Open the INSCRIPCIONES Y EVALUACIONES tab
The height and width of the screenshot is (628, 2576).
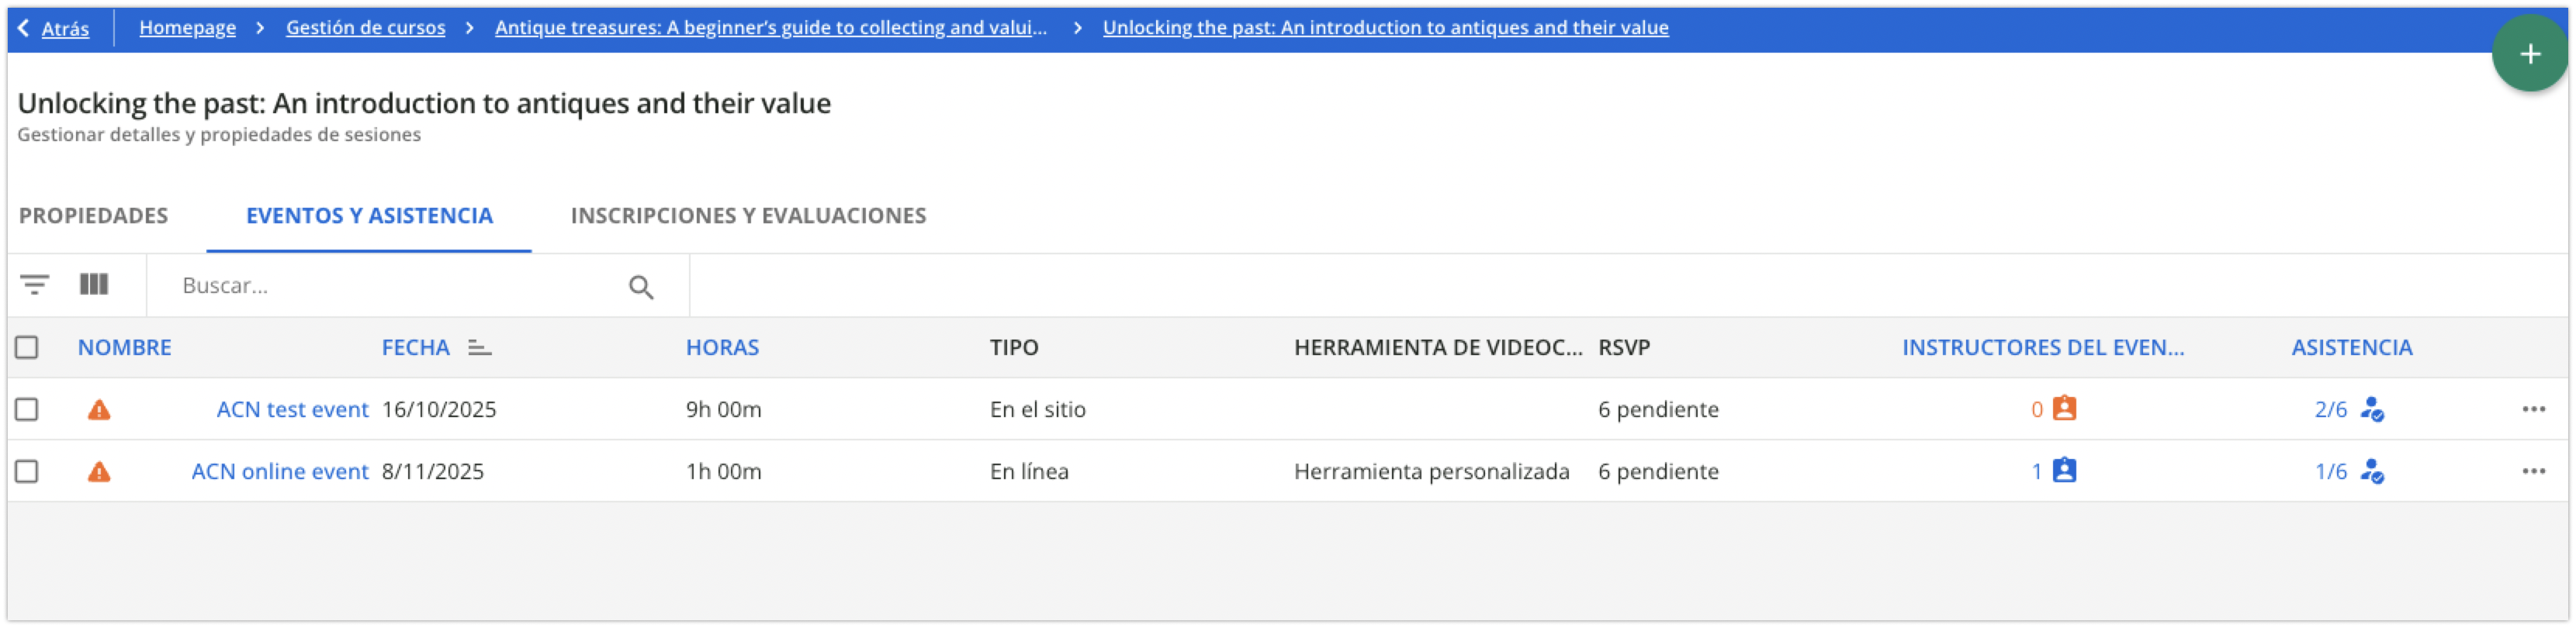pyautogui.click(x=748, y=215)
